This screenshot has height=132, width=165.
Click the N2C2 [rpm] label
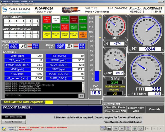(59, 69)
